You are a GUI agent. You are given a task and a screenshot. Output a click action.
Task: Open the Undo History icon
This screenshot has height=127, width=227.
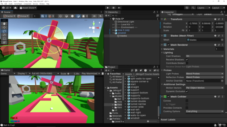[x=187, y=8]
